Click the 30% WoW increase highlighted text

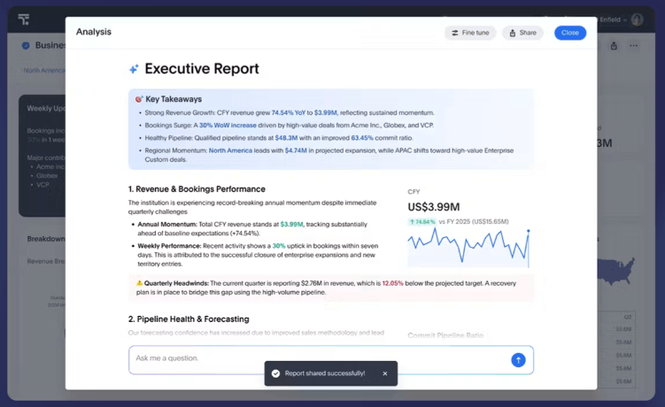click(x=228, y=126)
